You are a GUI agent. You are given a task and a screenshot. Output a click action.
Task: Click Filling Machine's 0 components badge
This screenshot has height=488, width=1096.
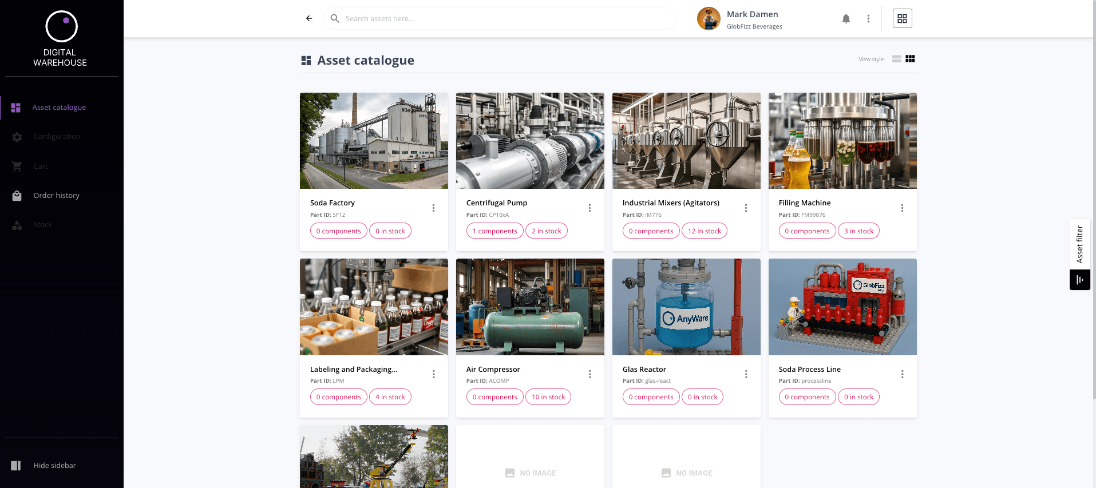pos(808,231)
